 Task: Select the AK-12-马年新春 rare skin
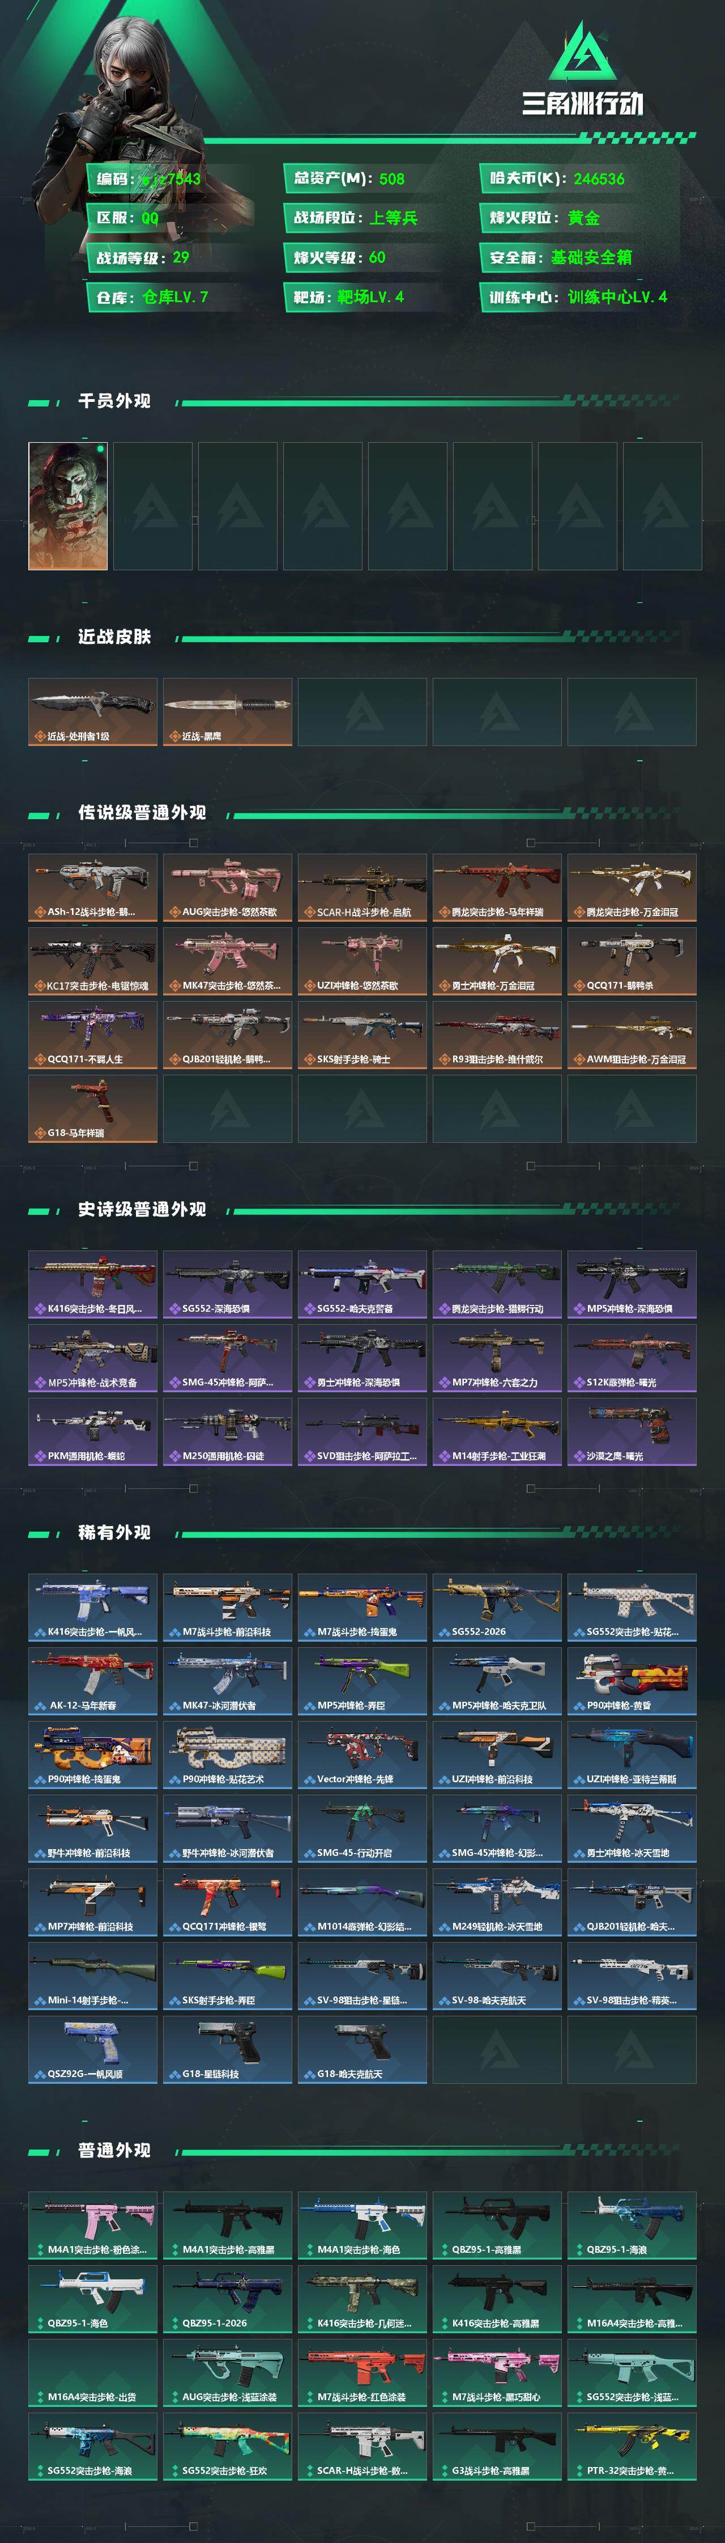tap(93, 1681)
